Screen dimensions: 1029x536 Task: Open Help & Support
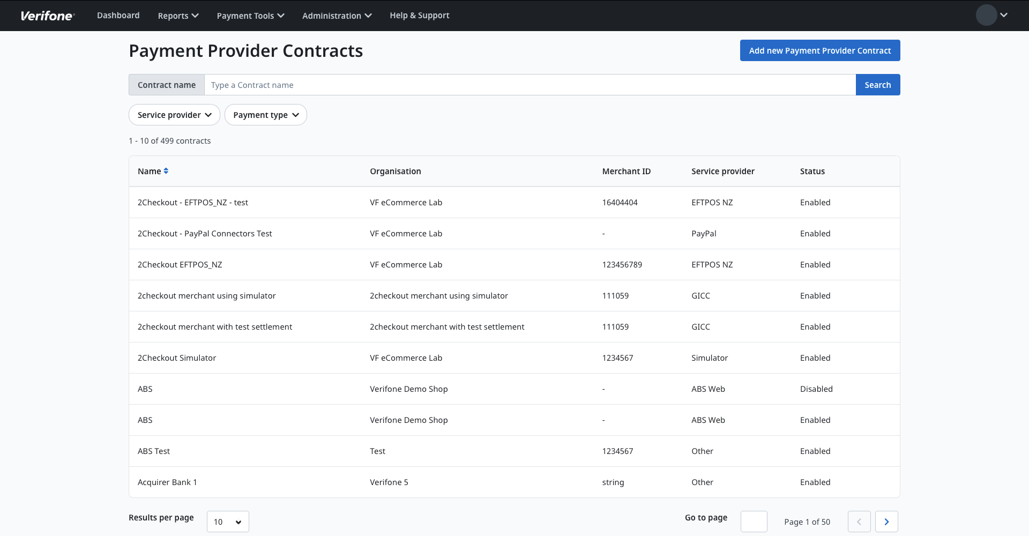pyautogui.click(x=419, y=15)
